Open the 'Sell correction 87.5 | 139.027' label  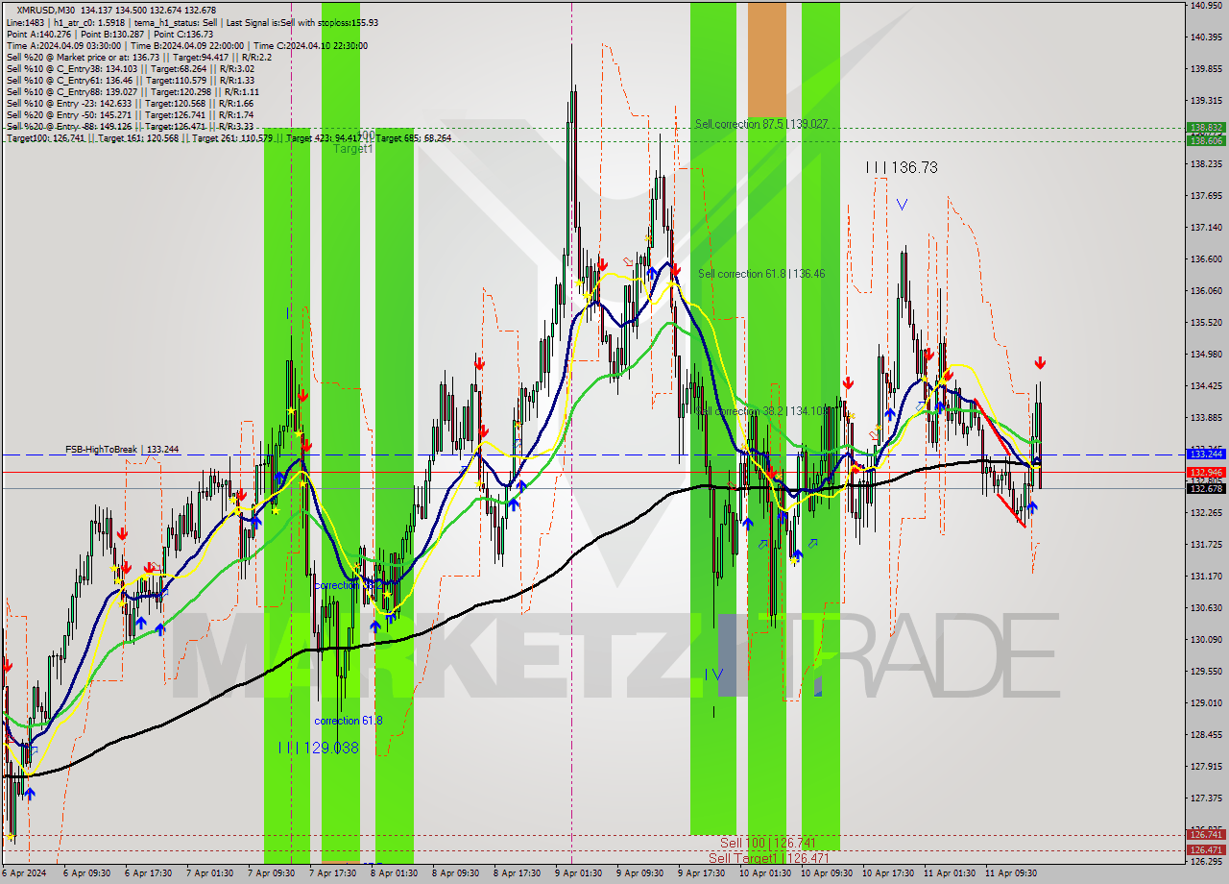click(x=761, y=123)
